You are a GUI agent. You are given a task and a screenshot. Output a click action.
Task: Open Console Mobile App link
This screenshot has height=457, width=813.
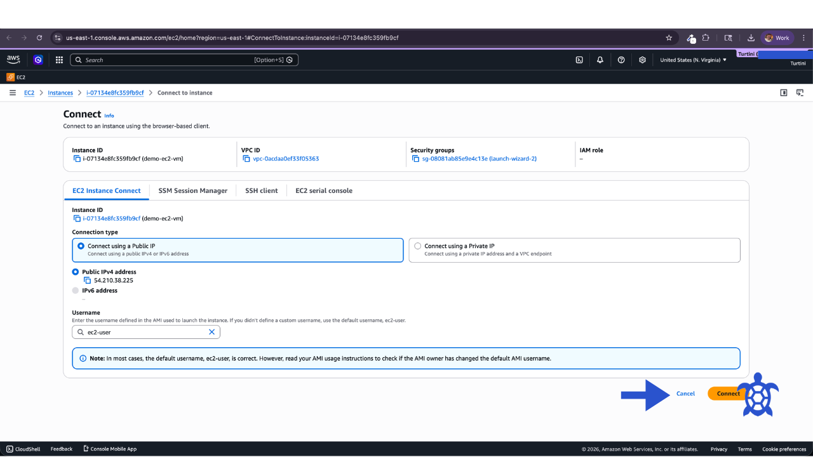(x=110, y=449)
